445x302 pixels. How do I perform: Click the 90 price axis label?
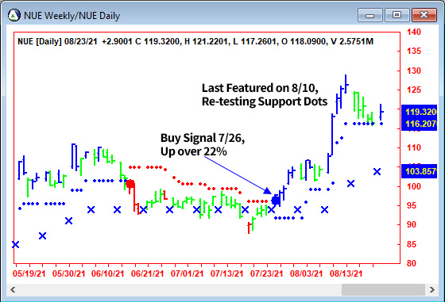click(412, 225)
